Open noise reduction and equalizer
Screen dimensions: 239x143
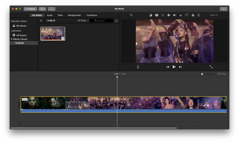coord(181,15)
